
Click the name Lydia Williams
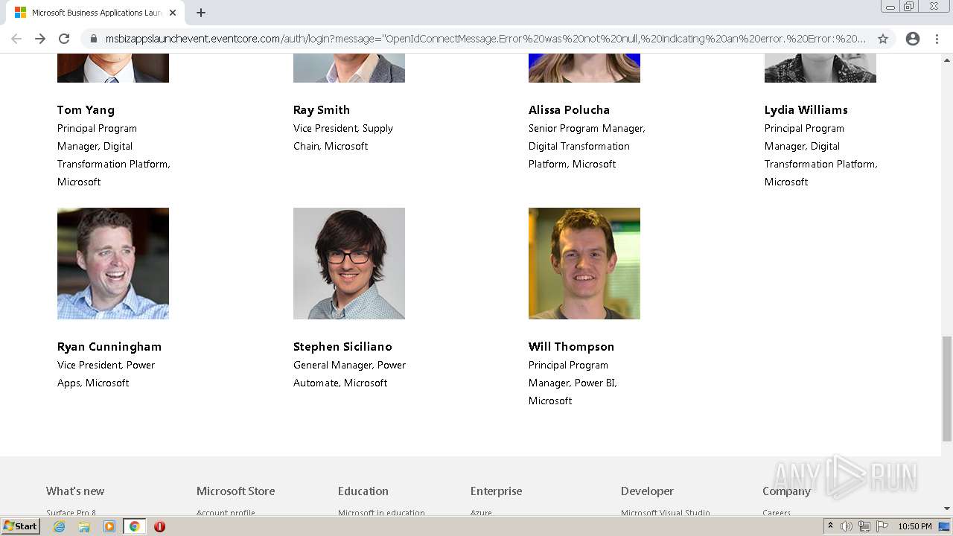coord(806,110)
